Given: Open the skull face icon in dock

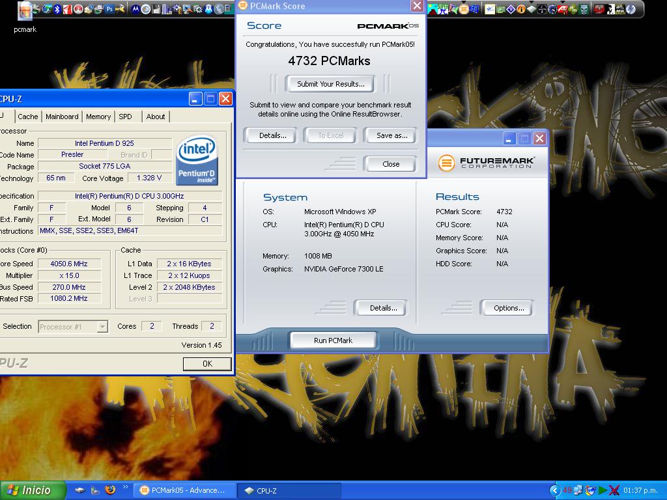Looking at the screenshot, I should pyautogui.click(x=583, y=9).
